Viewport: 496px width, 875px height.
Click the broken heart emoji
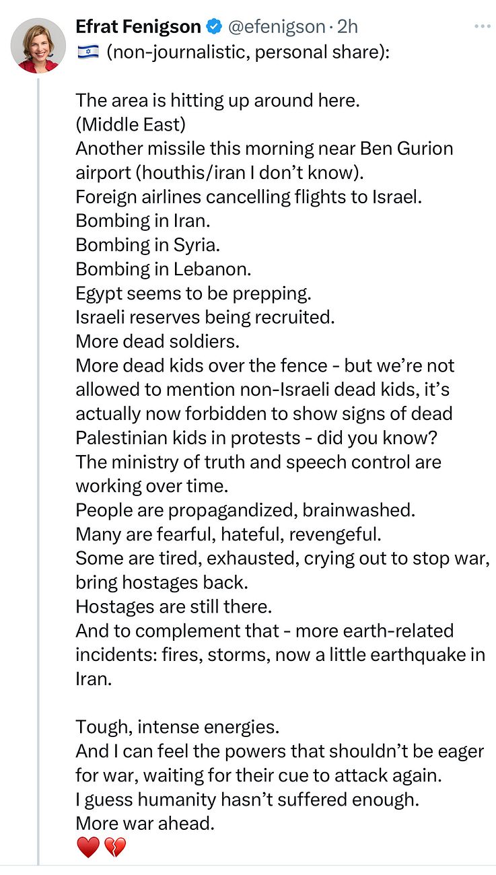114,847
